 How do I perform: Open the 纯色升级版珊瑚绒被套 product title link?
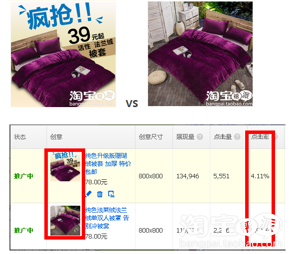click(108, 163)
